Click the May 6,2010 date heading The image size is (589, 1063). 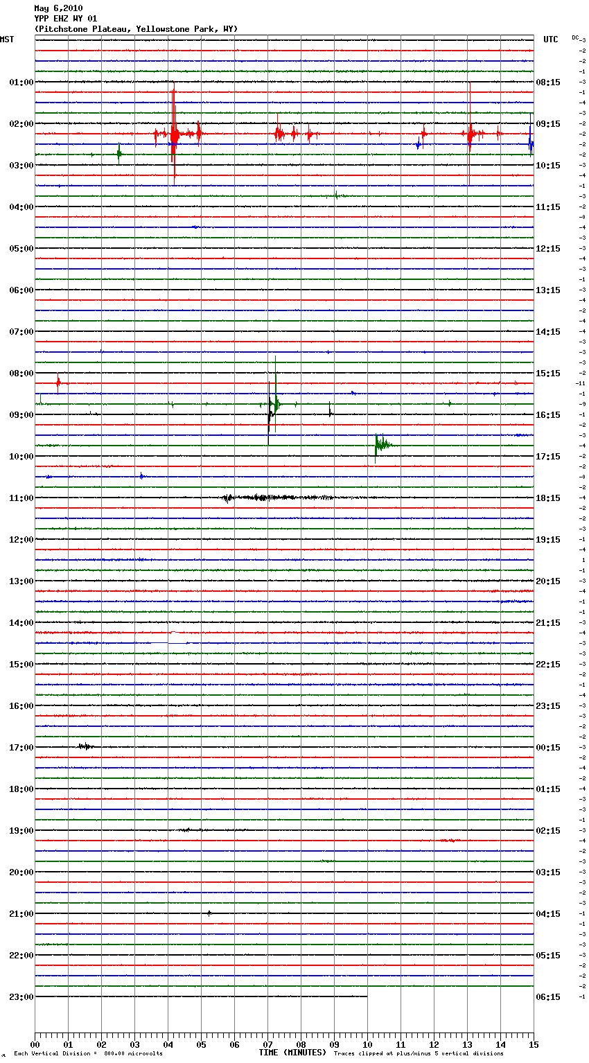58,8
